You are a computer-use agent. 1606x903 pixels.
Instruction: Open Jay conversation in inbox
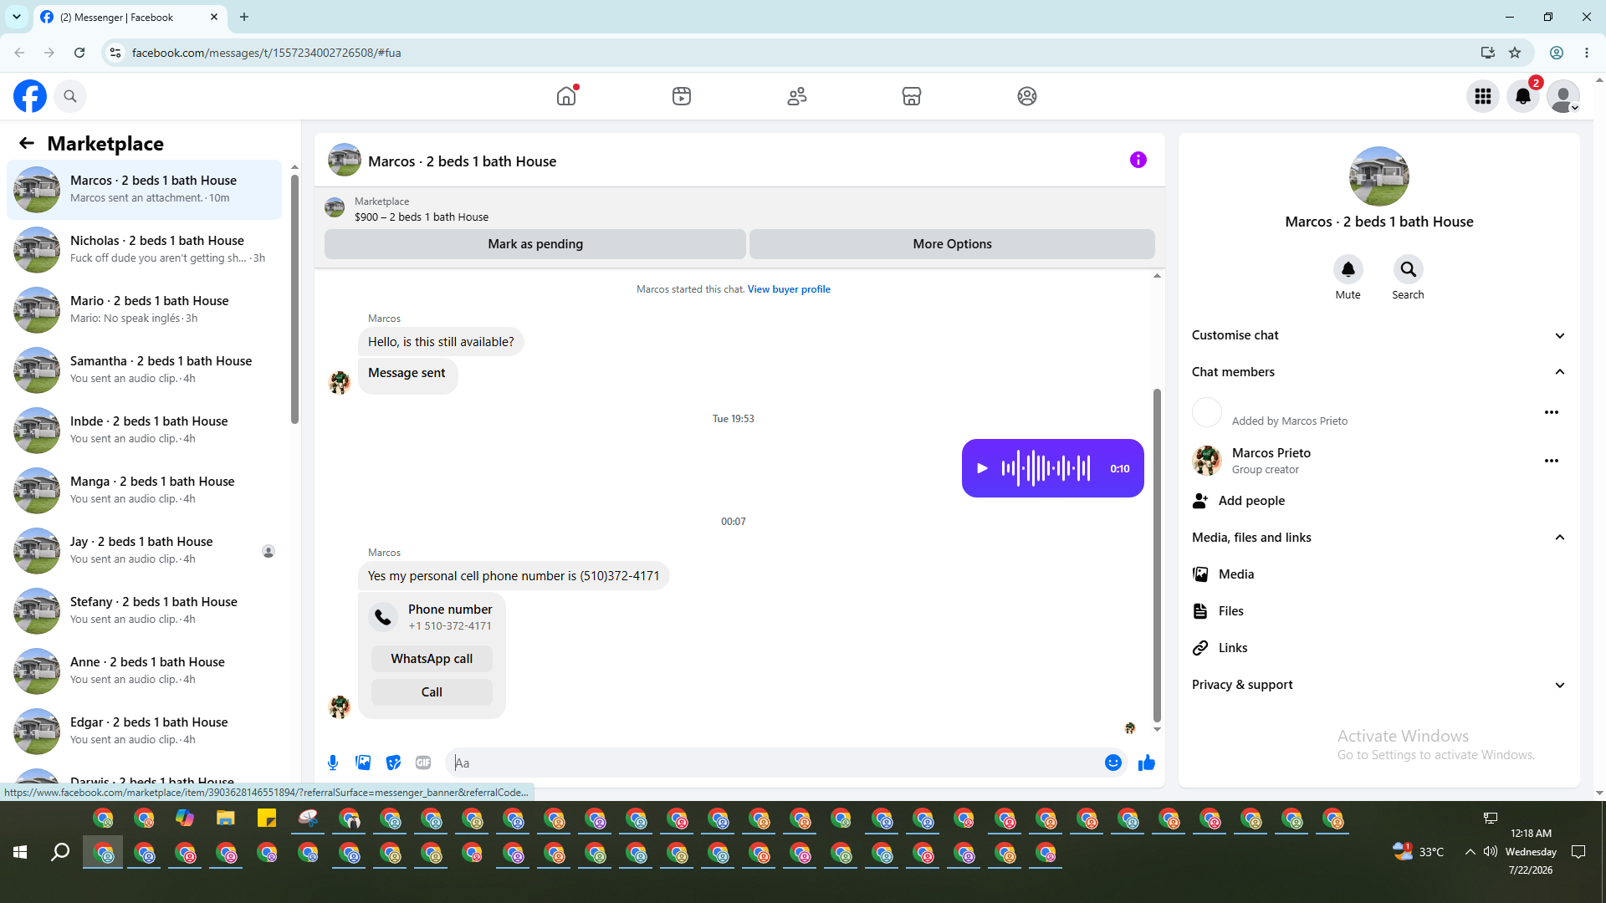click(x=144, y=551)
